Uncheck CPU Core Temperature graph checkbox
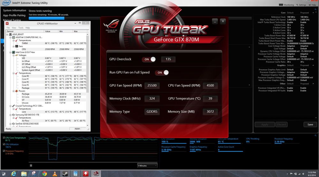319x177 pixels. (x=4, y=138)
